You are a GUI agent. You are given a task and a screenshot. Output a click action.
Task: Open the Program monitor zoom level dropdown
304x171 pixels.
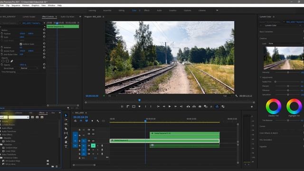tap(113, 96)
